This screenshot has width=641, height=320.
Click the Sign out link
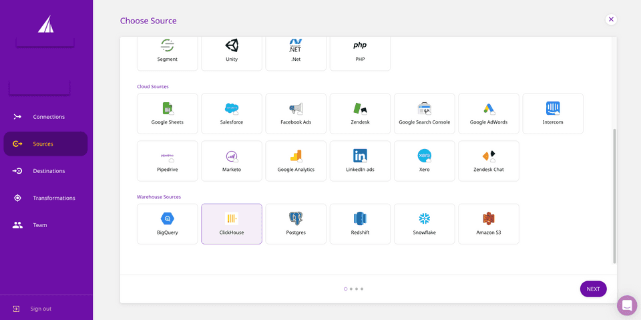click(x=40, y=309)
